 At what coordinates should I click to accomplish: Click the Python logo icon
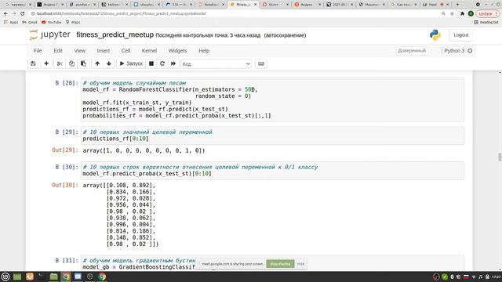pyautogui.click(x=435, y=34)
